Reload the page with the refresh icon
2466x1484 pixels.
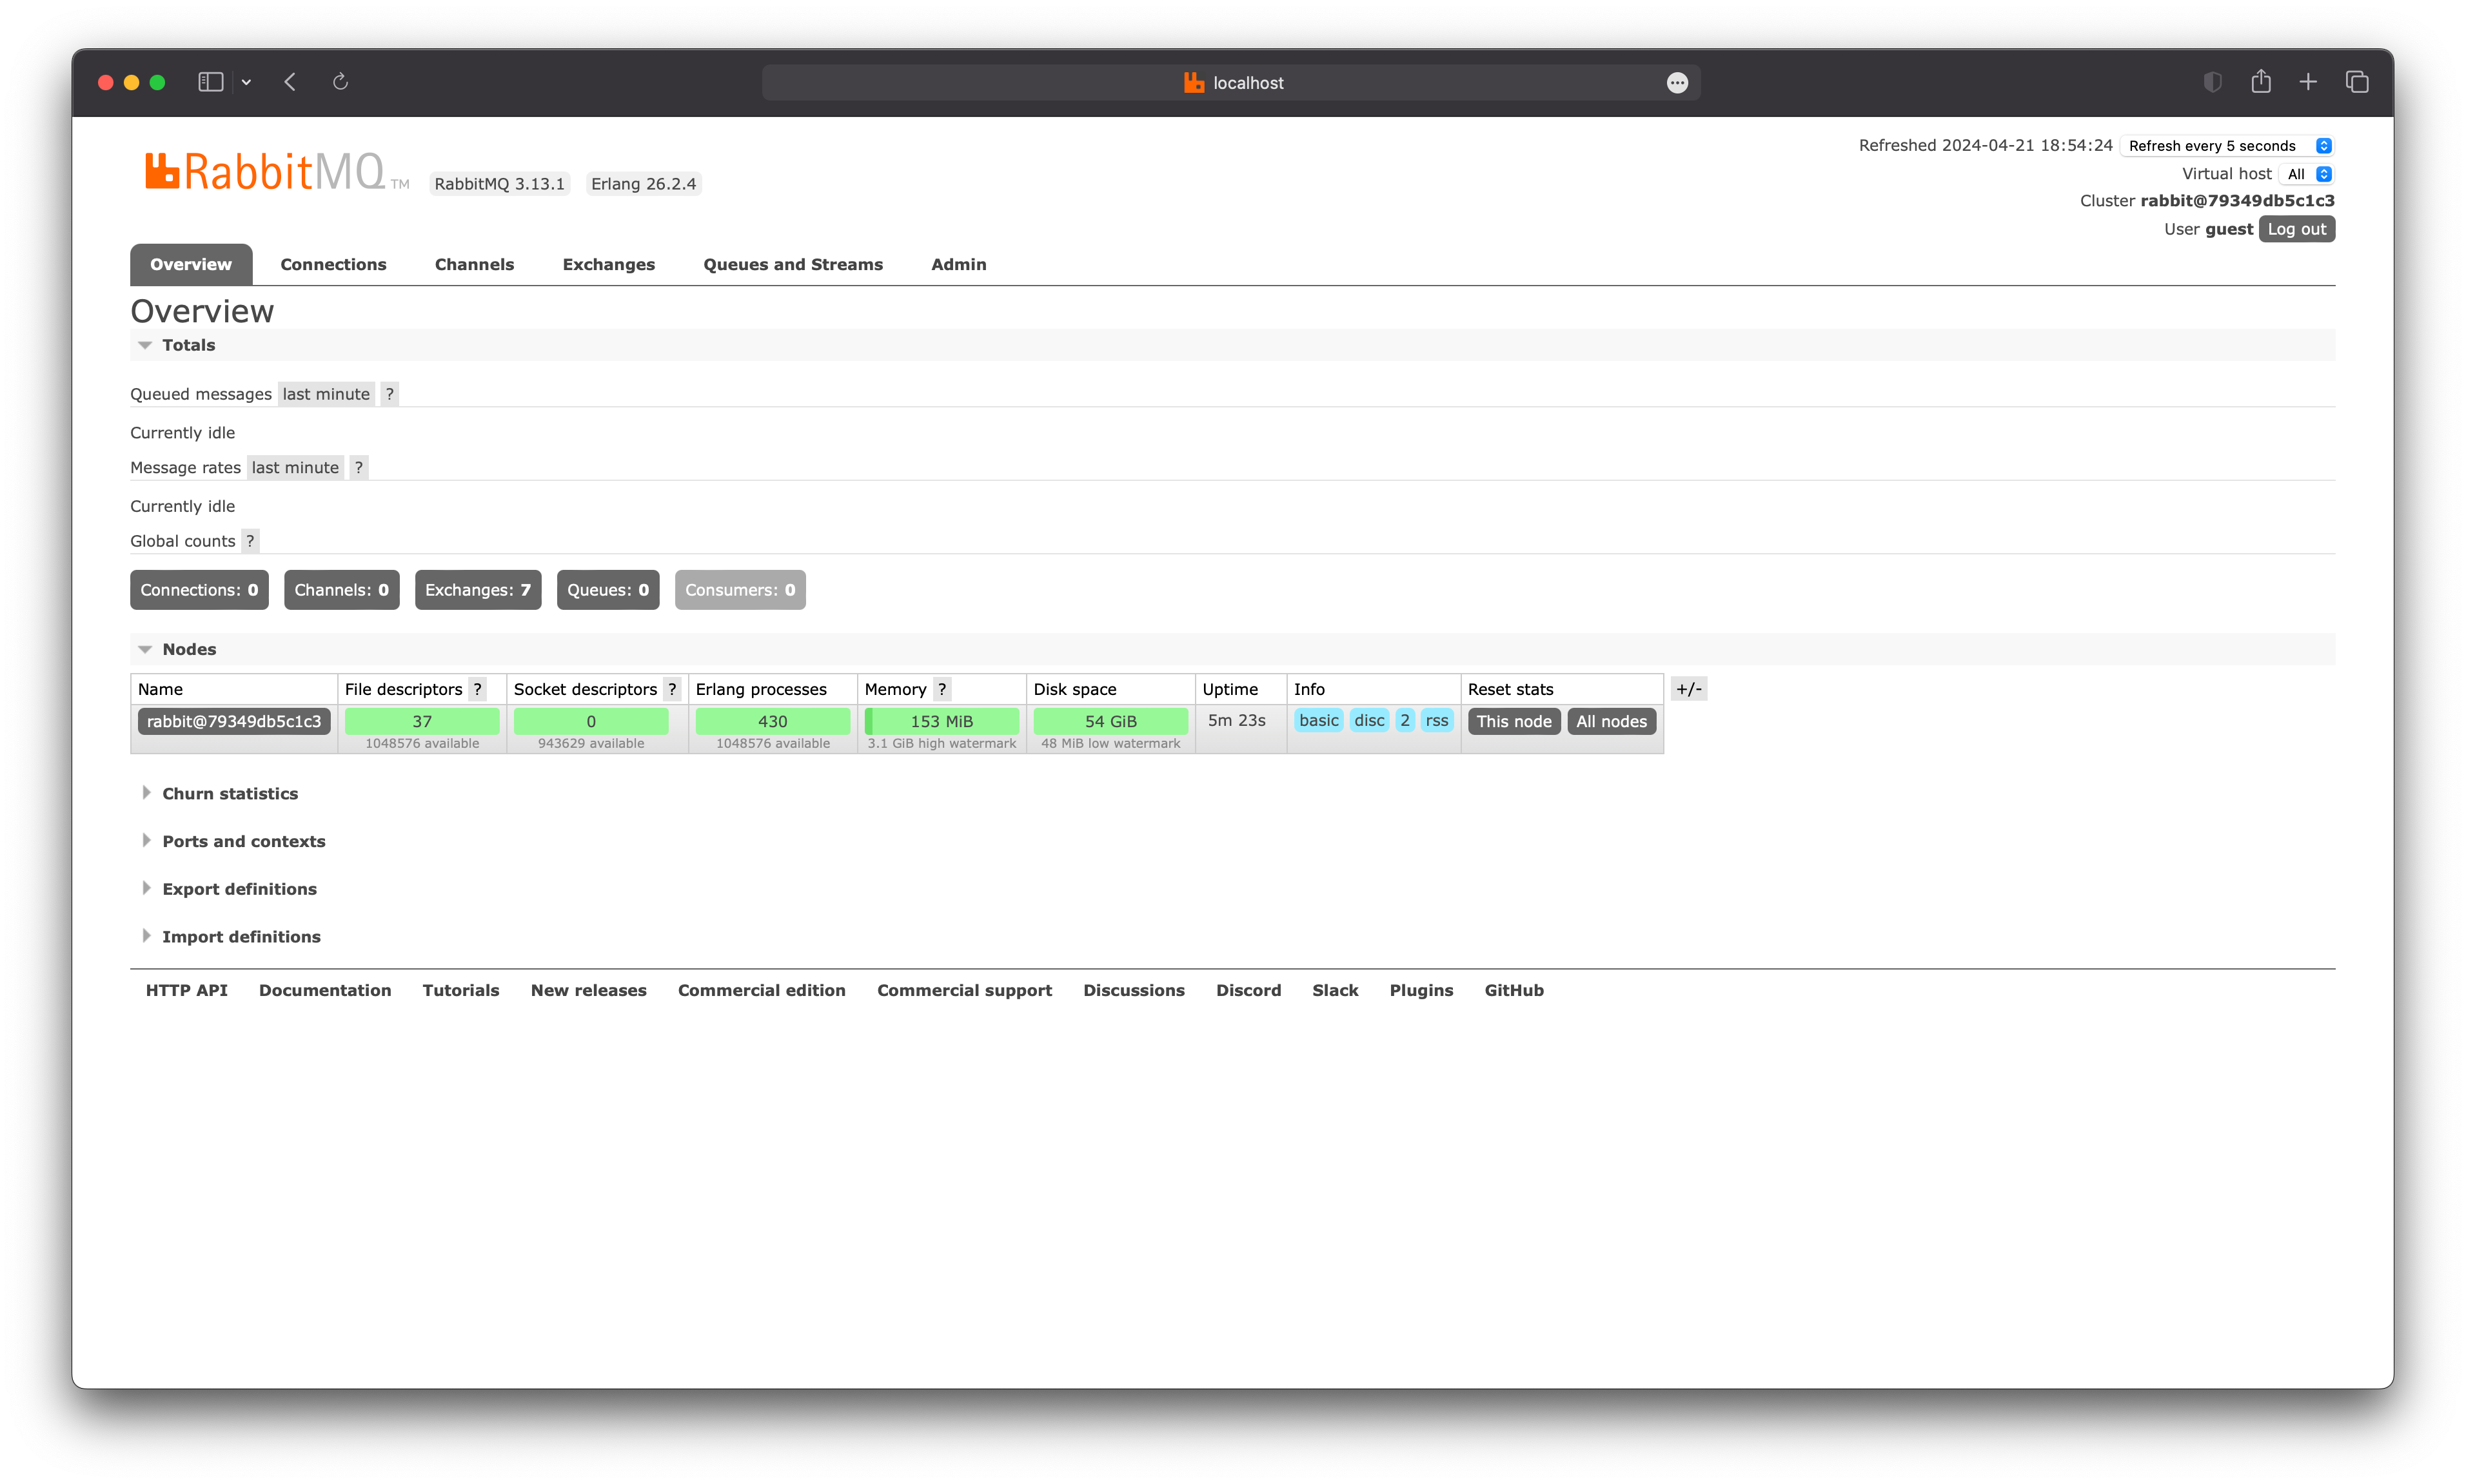click(340, 82)
